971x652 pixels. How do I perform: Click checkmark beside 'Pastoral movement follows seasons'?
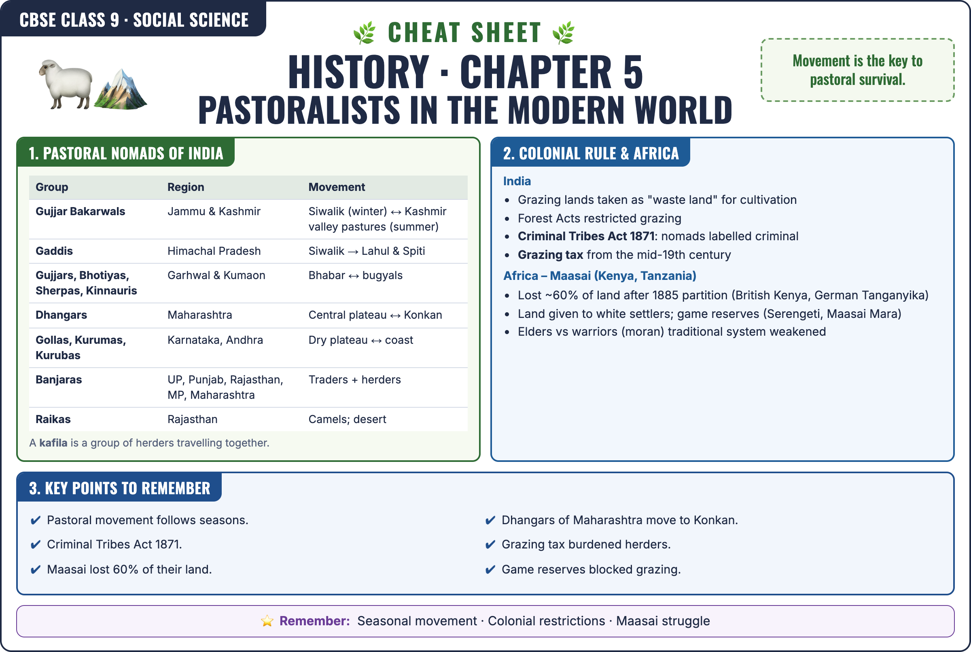tap(36, 520)
